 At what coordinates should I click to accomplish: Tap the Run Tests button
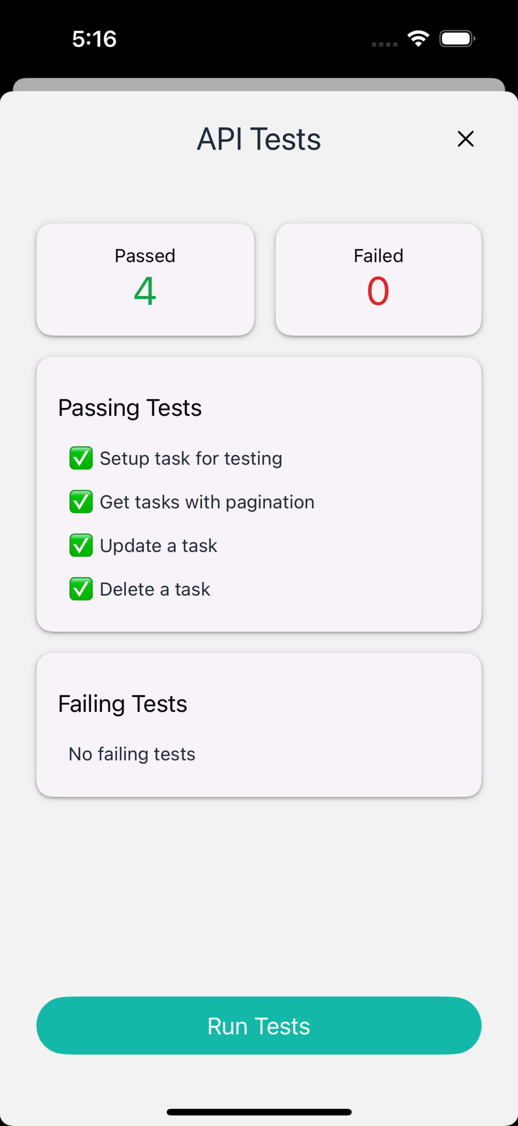pyautogui.click(x=259, y=1025)
